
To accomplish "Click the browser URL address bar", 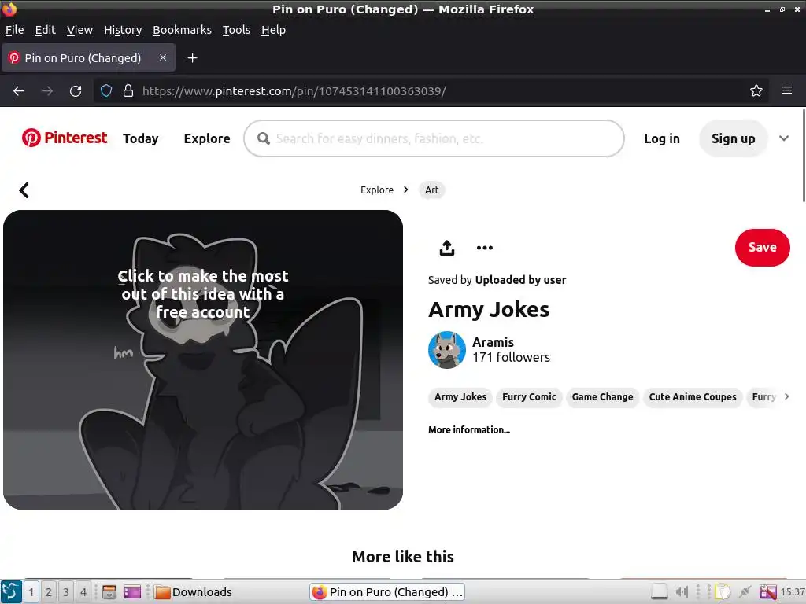I will pos(432,91).
